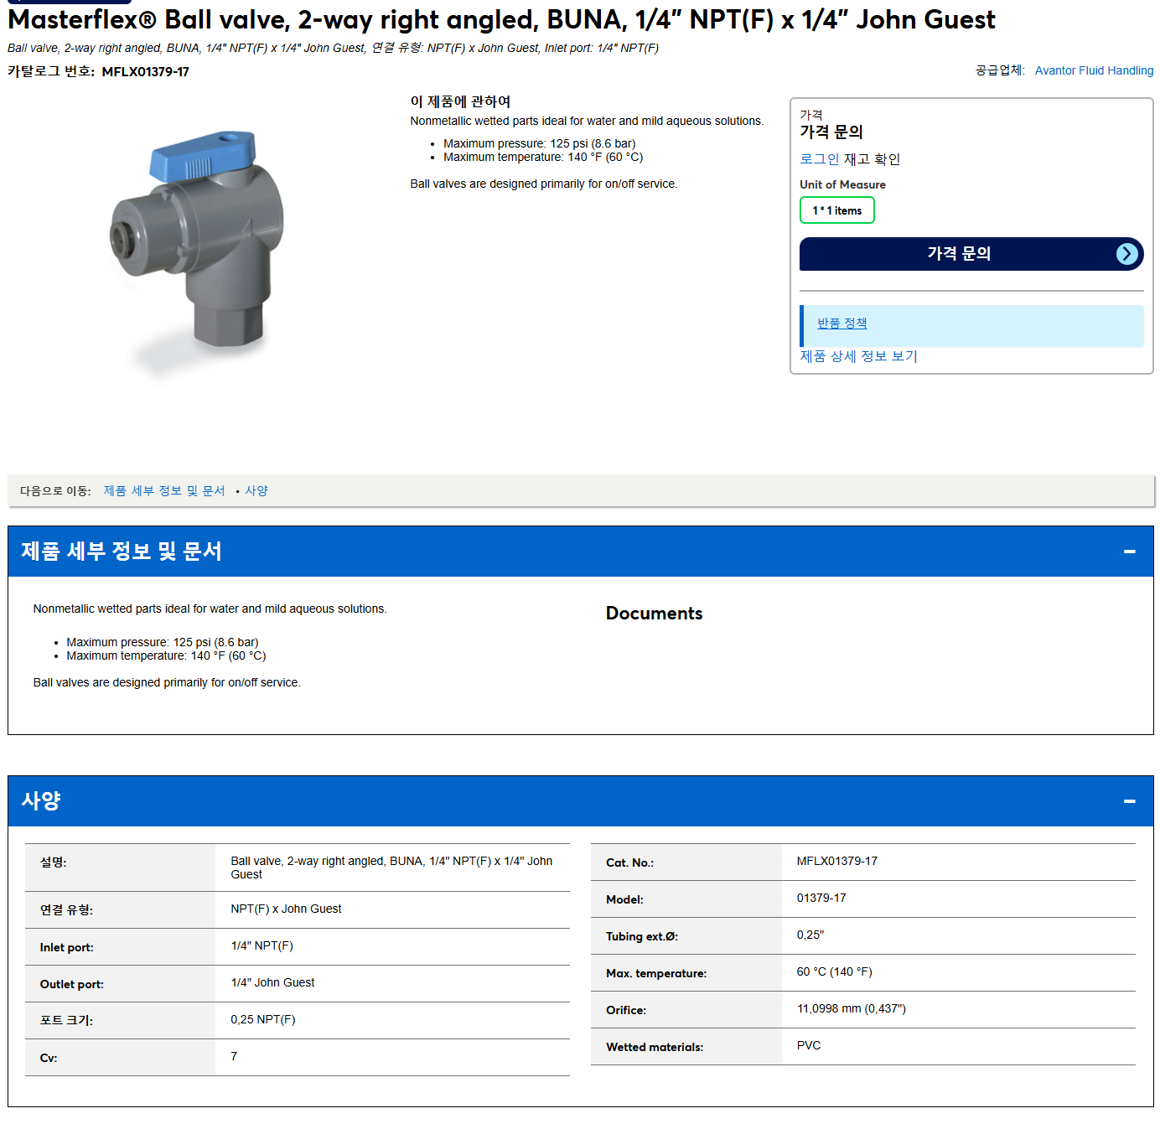Screen dimensions: 1160x1124
Task: Click the Unit of Measure label
Action: pyautogui.click(x=842, y=184)
